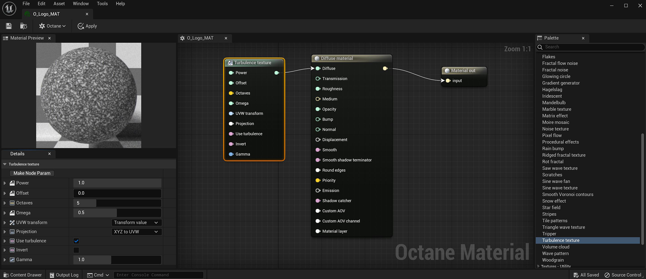This screenshot has width=646, height=279.
Task: Adjust the Omega slider
Action: pyautogui.click(x=117, y=213)
